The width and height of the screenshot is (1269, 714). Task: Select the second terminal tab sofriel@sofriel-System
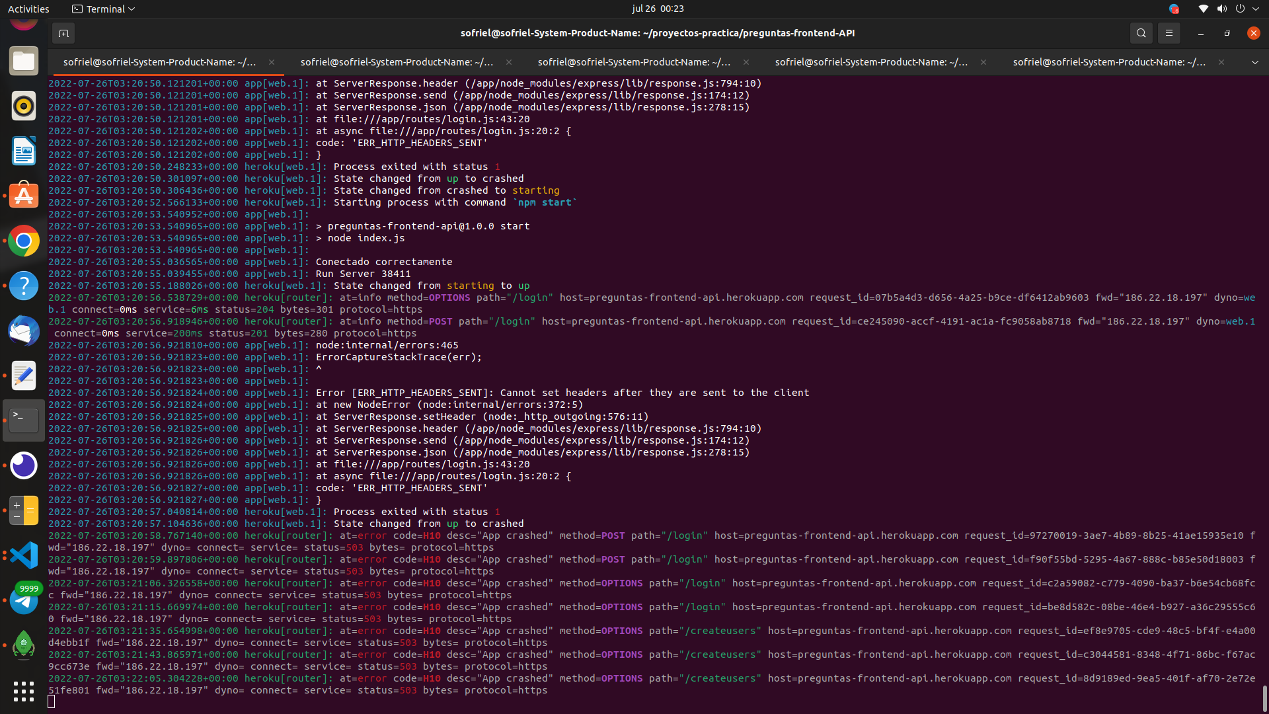point(397,62)
